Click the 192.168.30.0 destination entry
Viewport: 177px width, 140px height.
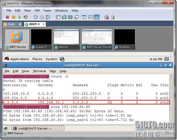click(x=16, y=94)
